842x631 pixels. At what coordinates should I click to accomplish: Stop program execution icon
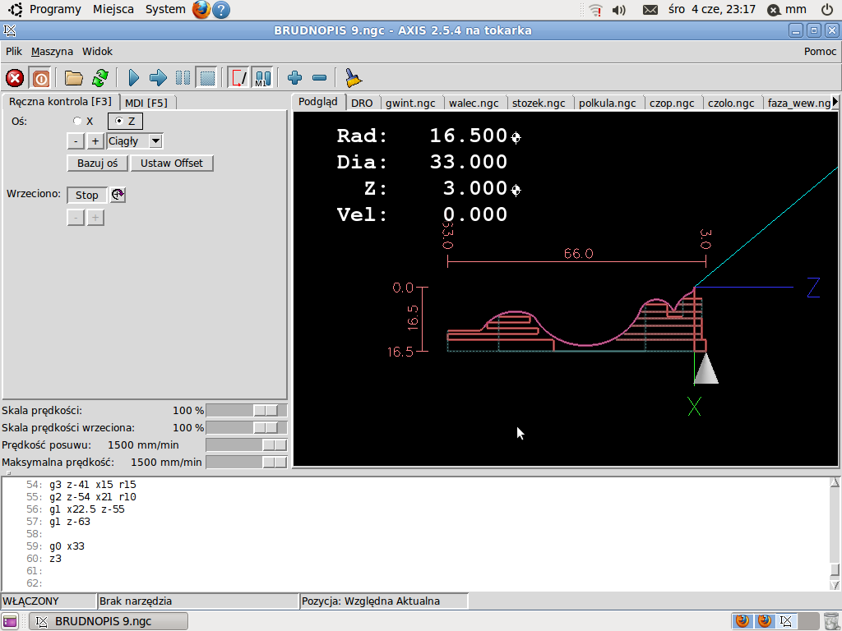click(x=207, y=78)
